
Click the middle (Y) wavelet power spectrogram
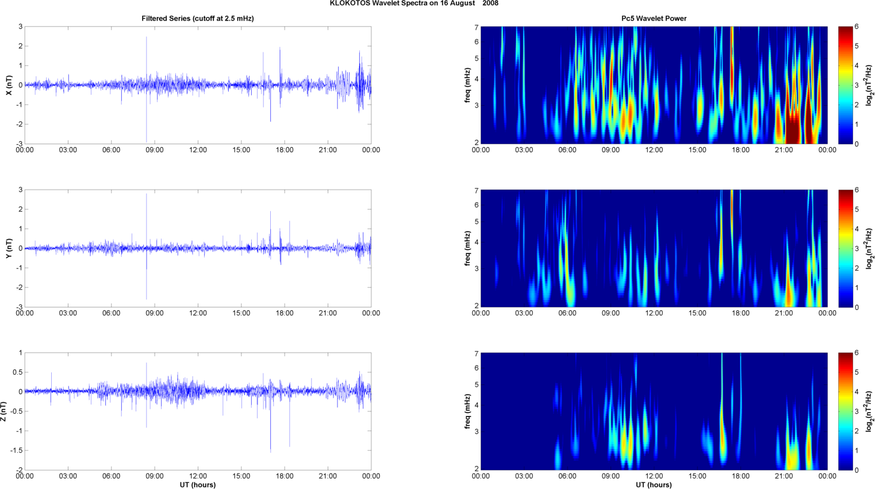pyautogui.click(x=654, y=248)
